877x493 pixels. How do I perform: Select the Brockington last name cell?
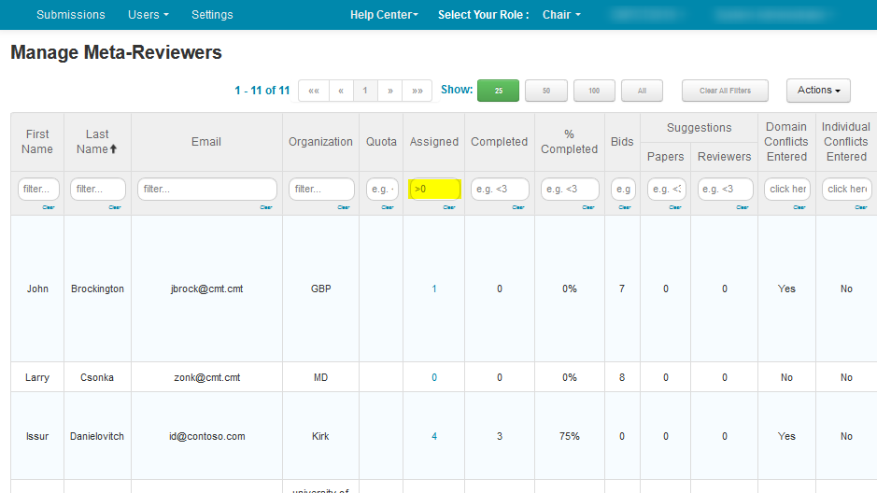pyautogui.click(x=97, y=289)
